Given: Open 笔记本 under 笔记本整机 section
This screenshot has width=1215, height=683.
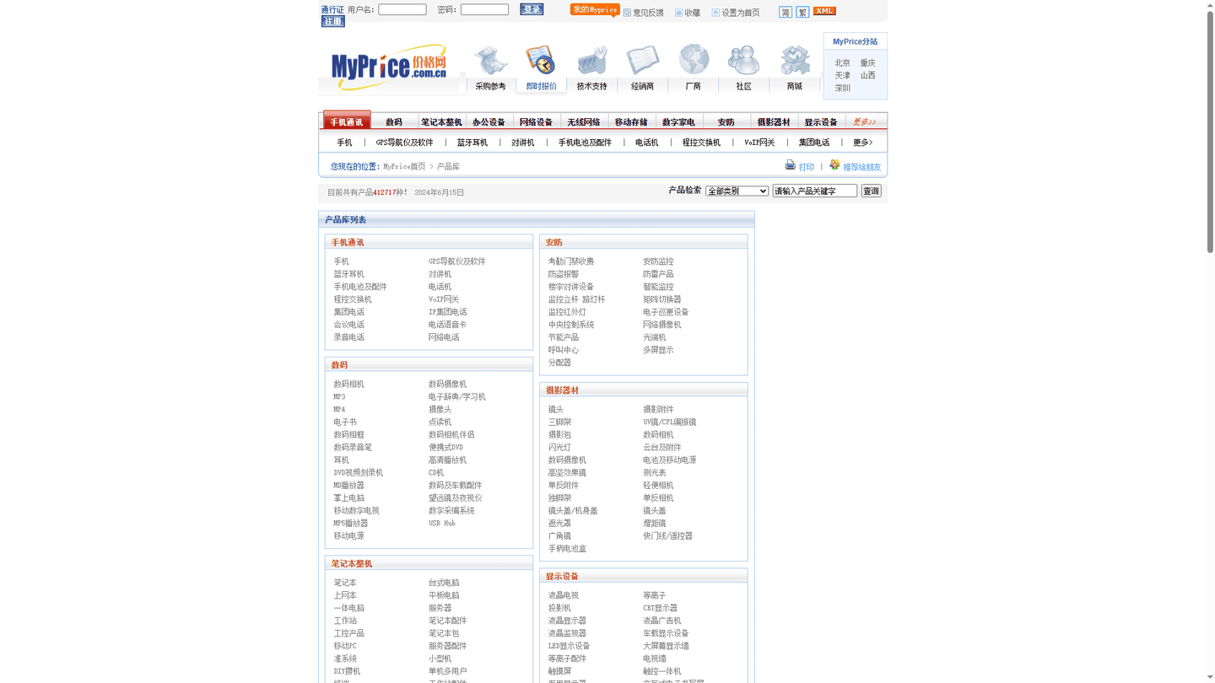Looking at the screenshot, I should tap(345, 584).
